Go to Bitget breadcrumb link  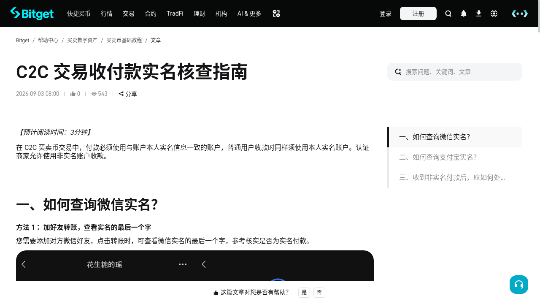22,40
